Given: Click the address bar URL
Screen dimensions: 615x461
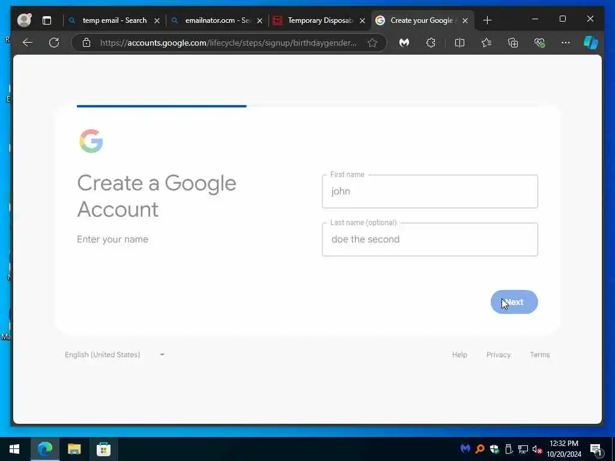Looking at the screenshot, I should pyautogui.click(x=228, y=43).
